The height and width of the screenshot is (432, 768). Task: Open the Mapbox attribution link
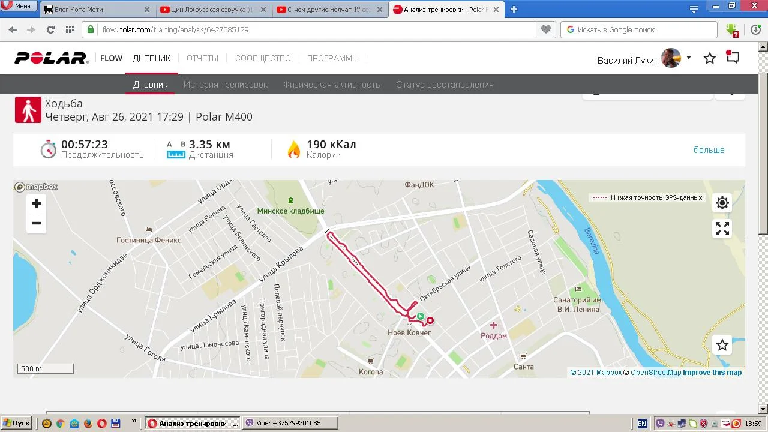[596, 373]
